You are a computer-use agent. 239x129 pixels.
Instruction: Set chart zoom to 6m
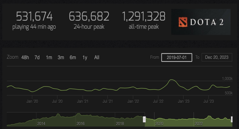click(x=73, y=57)
